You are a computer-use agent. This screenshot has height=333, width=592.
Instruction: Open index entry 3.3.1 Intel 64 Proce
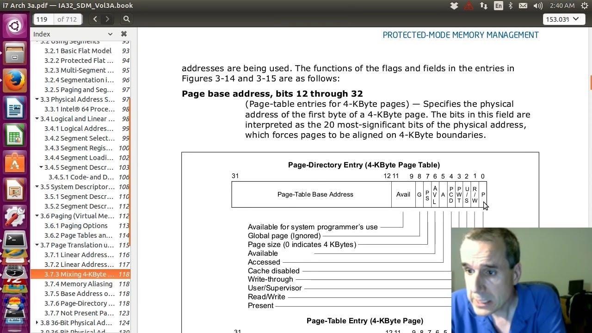click(x=80, y=109)
